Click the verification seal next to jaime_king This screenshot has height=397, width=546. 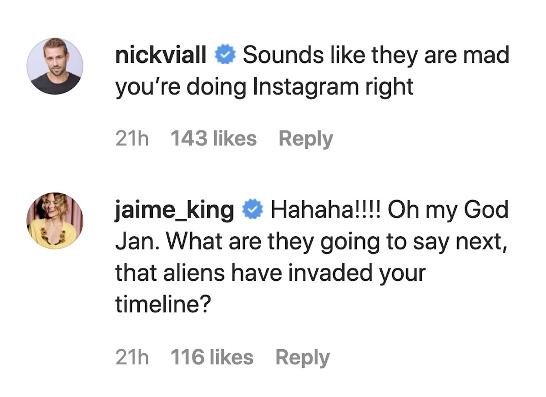(254, 210)
